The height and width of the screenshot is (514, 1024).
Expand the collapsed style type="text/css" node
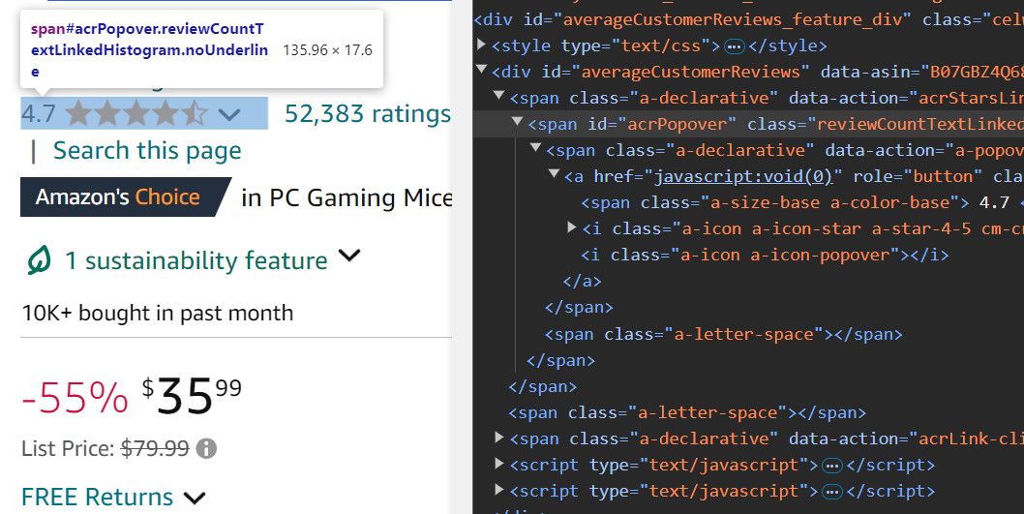(x=482, y=45)
